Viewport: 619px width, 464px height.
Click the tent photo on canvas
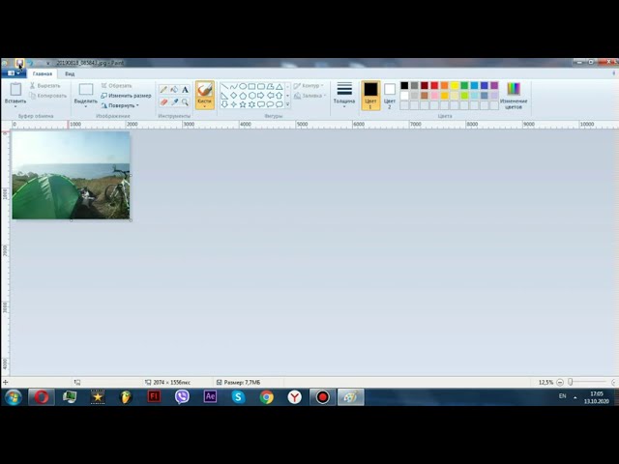71,175
